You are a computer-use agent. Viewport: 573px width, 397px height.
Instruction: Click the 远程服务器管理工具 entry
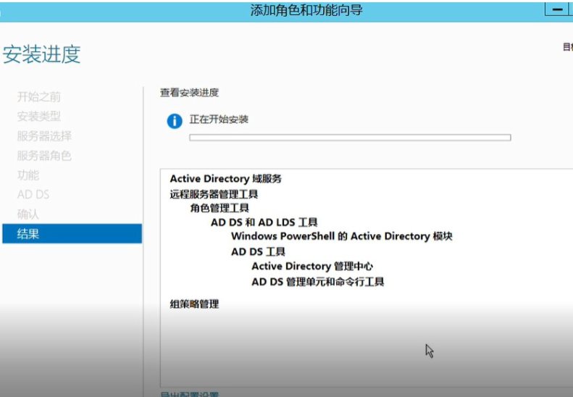pyautogui.click(x=214, y=194)
